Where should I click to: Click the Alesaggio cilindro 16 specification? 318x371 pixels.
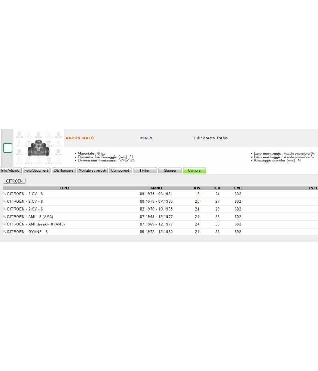coord(277,160)
